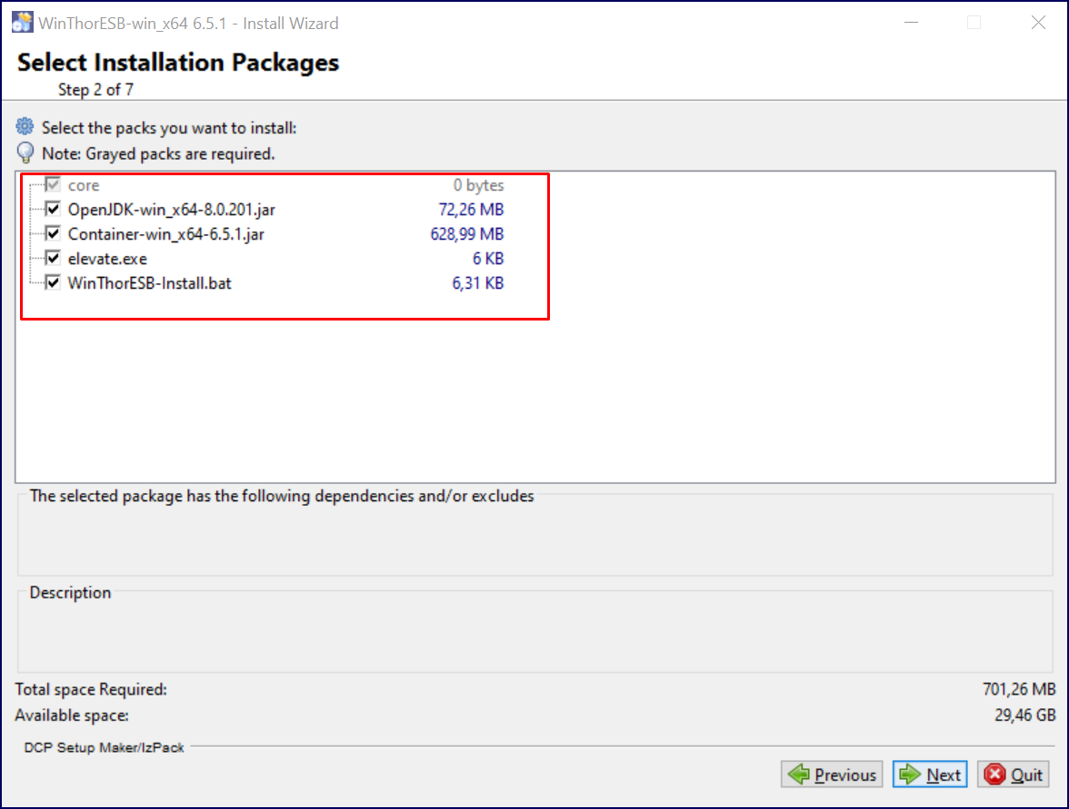The image size is (1069, 809).
Task: Select the elevate.exe pack name
Action: pyautogui.click(x=107, y=259)
